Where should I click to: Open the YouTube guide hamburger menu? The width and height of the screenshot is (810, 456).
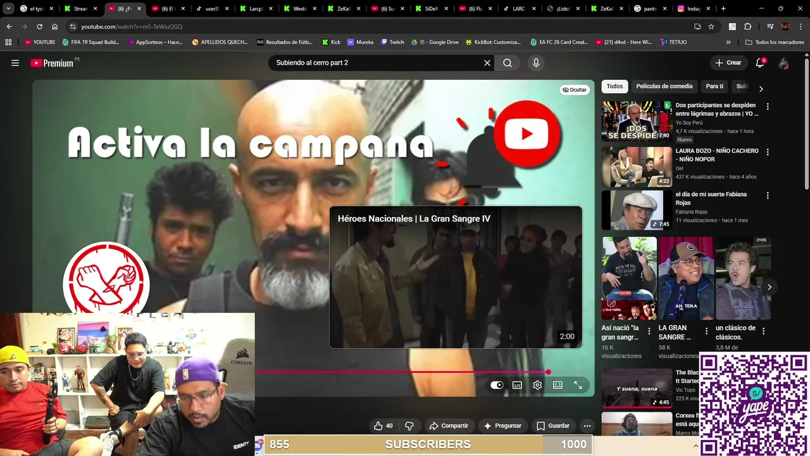click(x=15, y=63)
